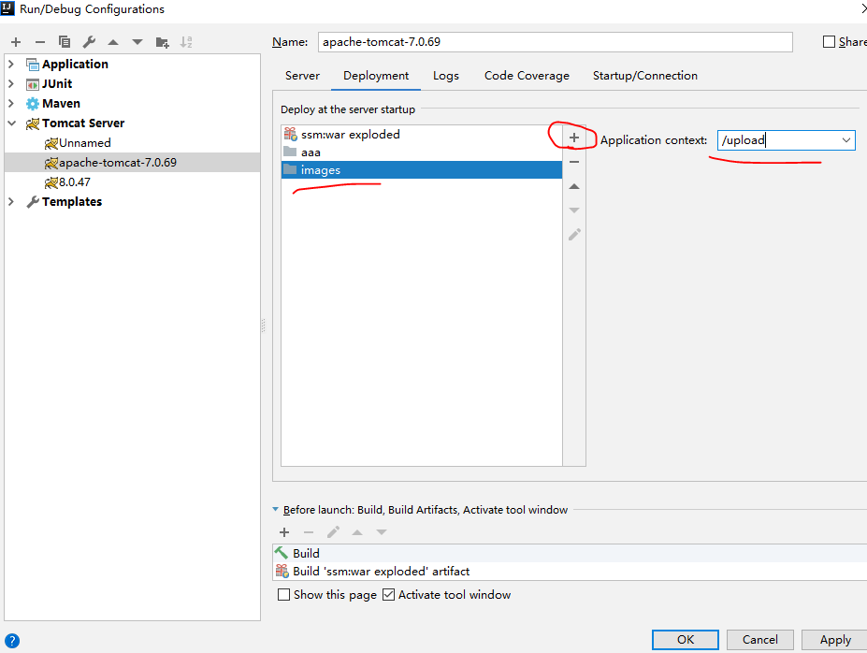The width and height of the screenshot is (867, 653).
Task: Select the aaa deployment folder
Action: pyautogui.click(x=422, y=152)
